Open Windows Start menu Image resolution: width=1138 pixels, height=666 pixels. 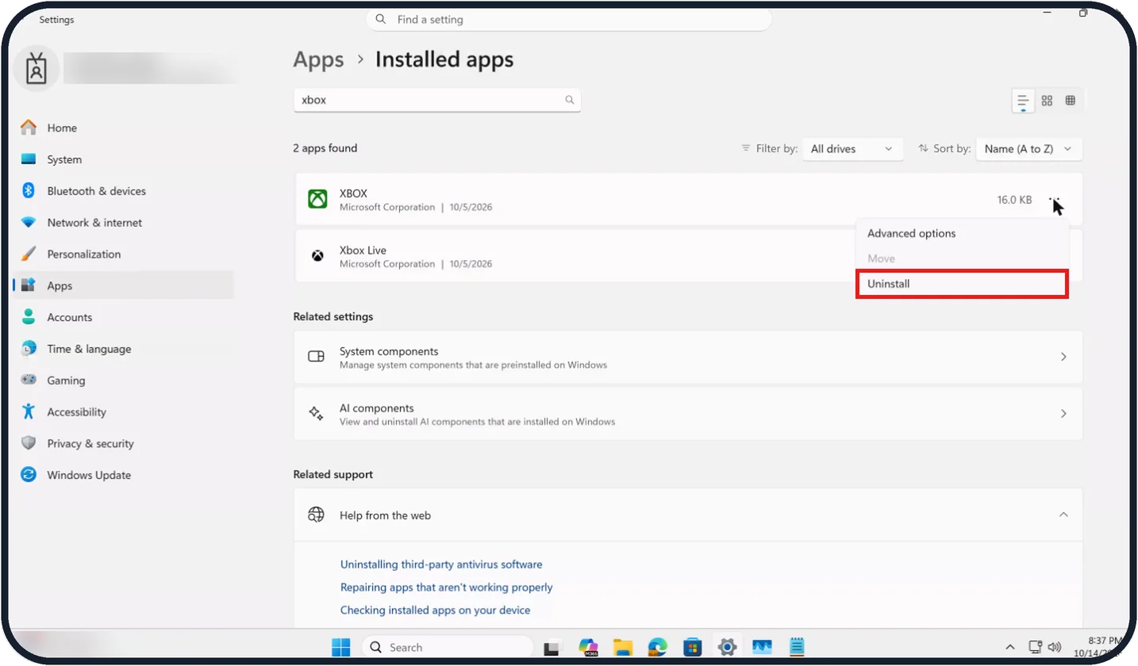(341, 647)
